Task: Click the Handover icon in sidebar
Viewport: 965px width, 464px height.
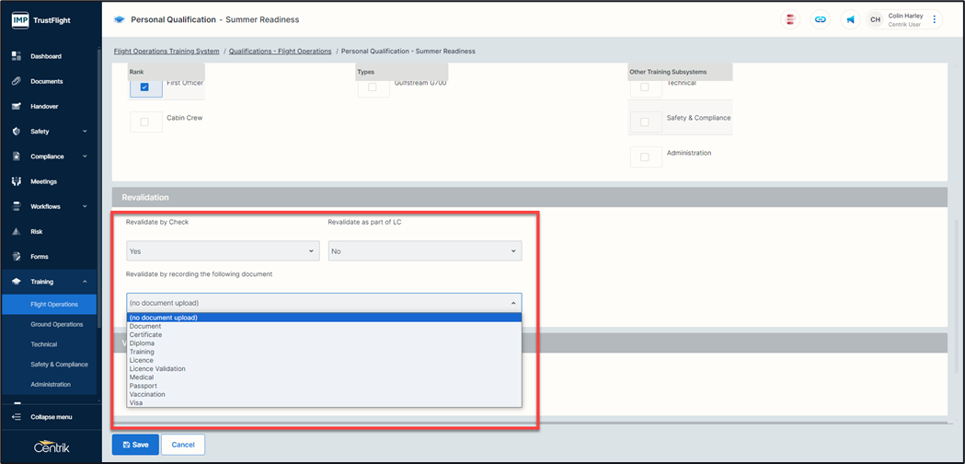Action: (17, 106)
